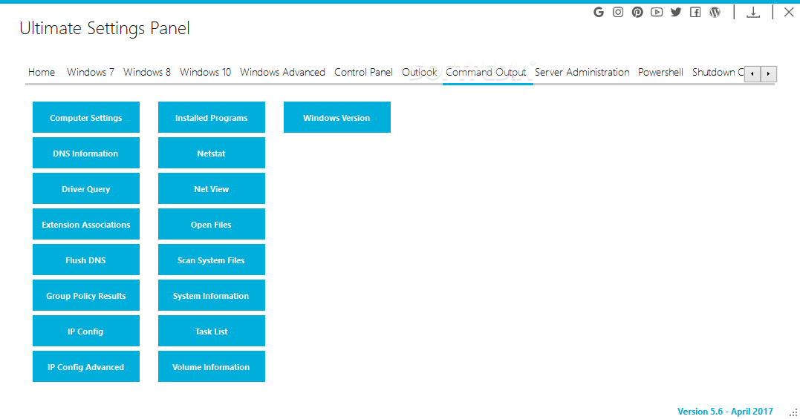This screenshot has height=419, width=800.
Task: Click the window resize grip corner
Action: tap(793, 413)
